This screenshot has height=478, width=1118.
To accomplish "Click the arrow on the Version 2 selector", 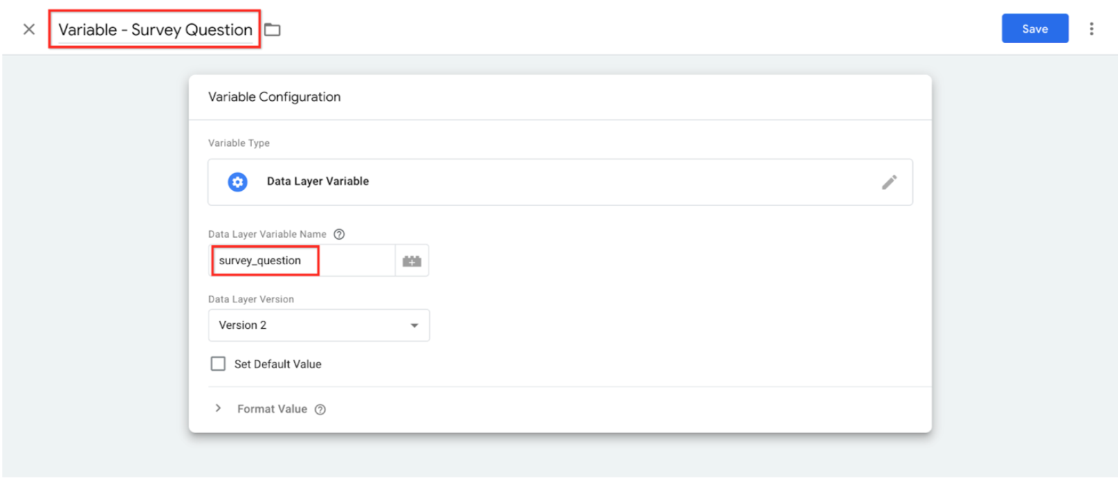I will [414, 326].
